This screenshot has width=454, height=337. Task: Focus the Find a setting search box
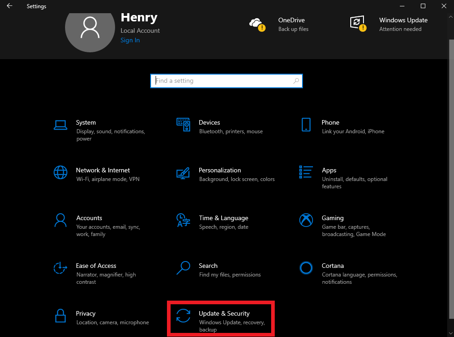coord(227,81)
